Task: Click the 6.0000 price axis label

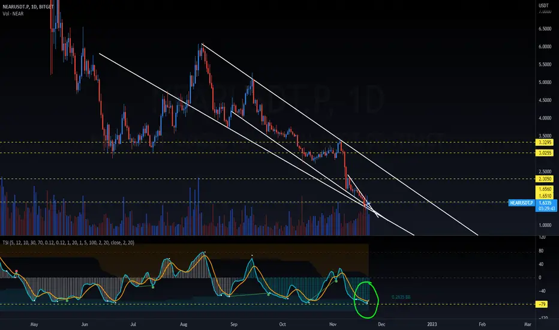Action: coord(545,47)
